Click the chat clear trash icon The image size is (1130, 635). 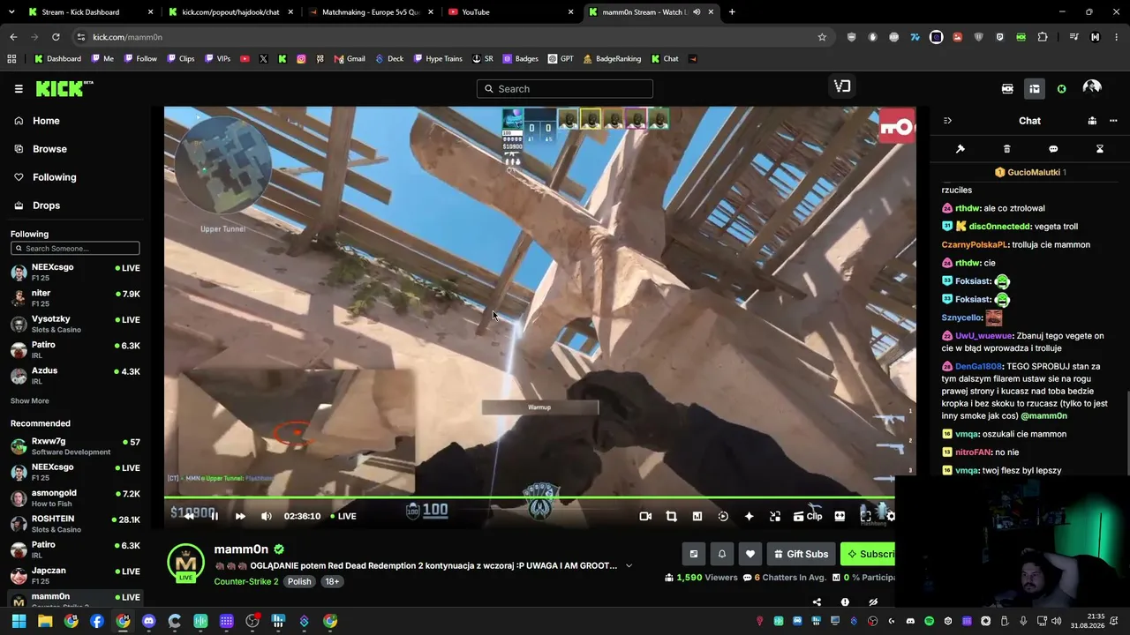point(1007,149)
